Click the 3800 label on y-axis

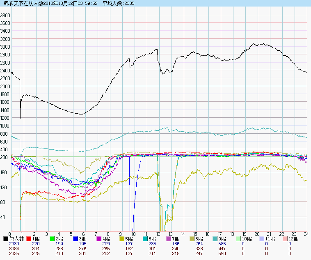click(x=5, y=15)
